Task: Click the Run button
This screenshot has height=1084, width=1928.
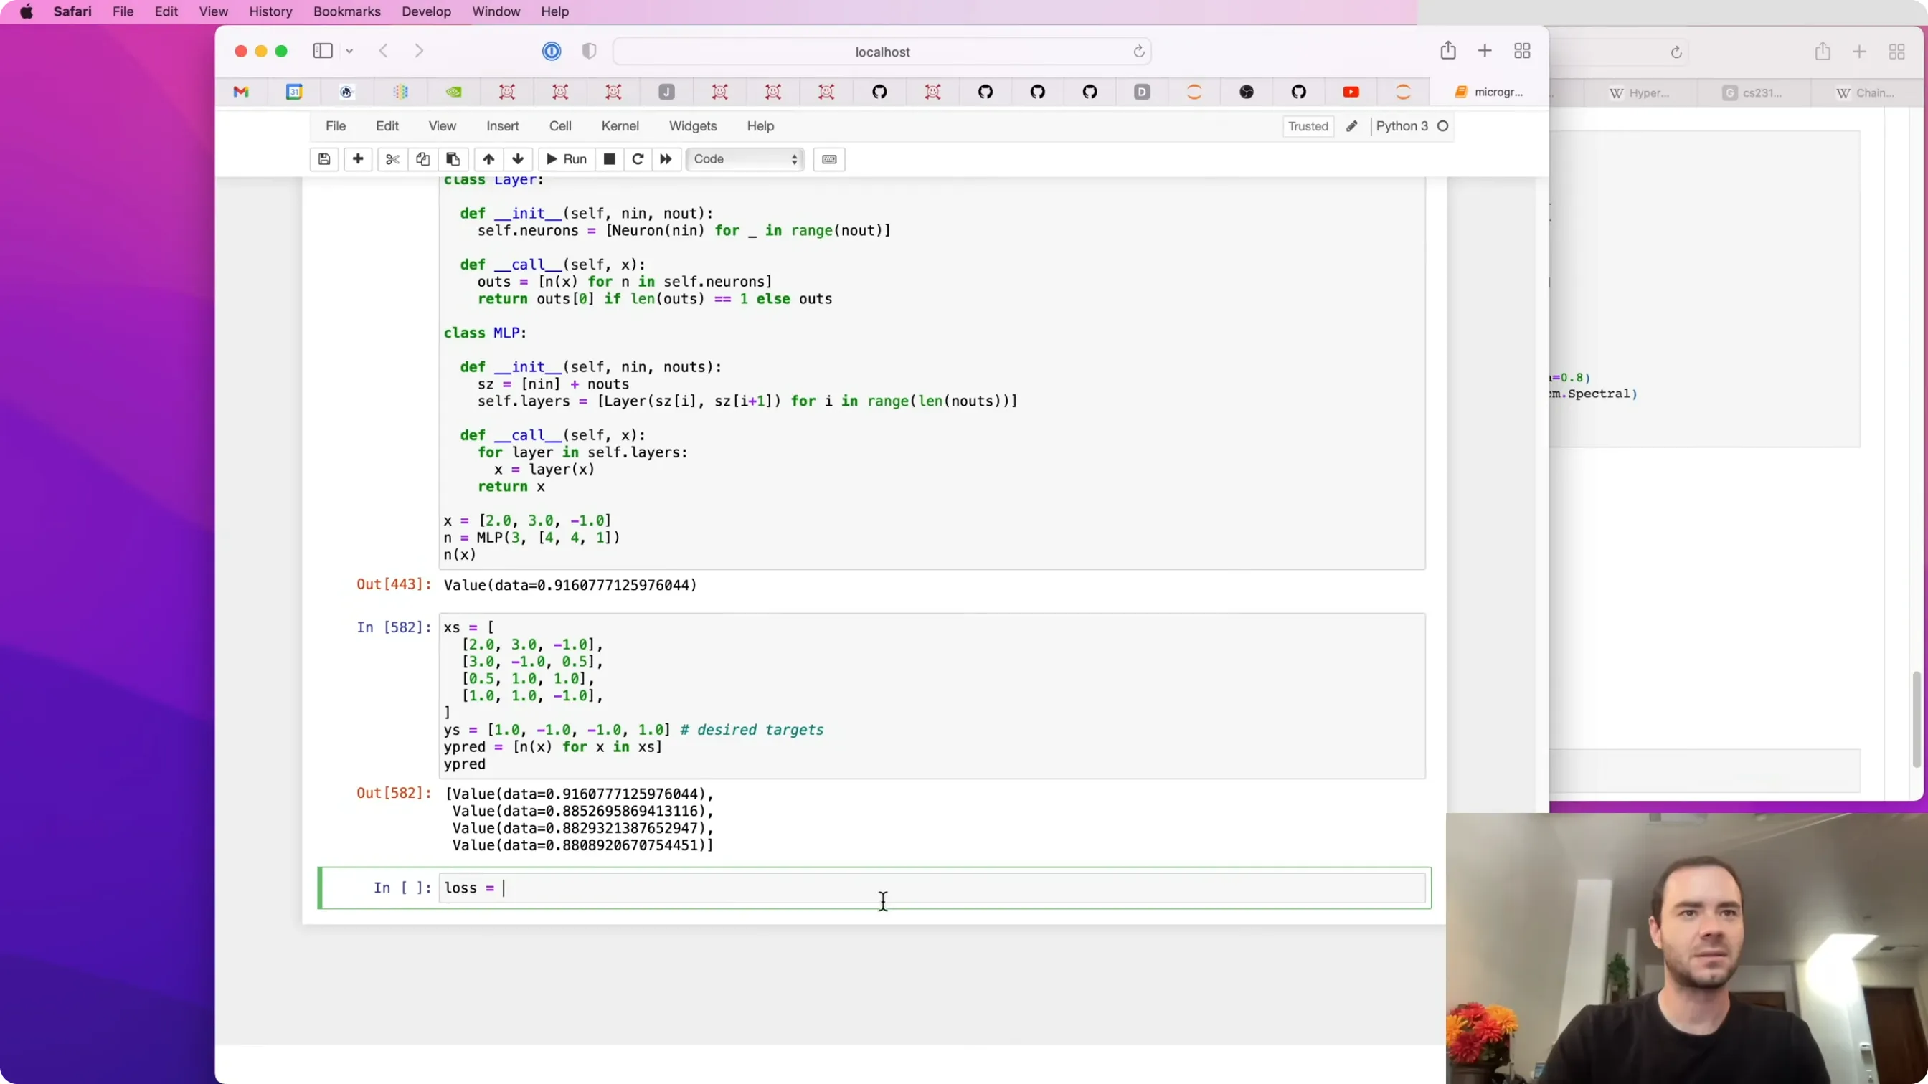Action: pos(567,158)
